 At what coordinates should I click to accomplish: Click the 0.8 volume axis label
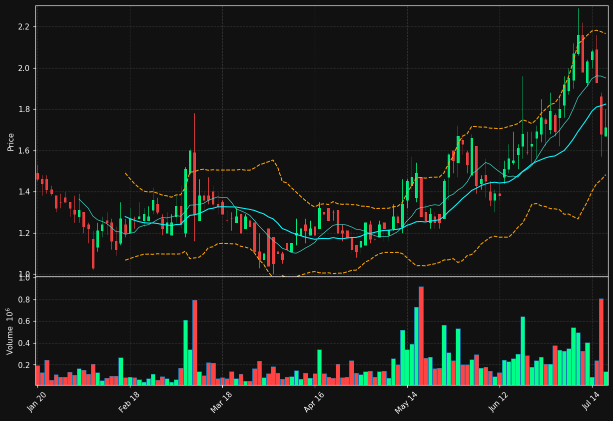(25, 300)
